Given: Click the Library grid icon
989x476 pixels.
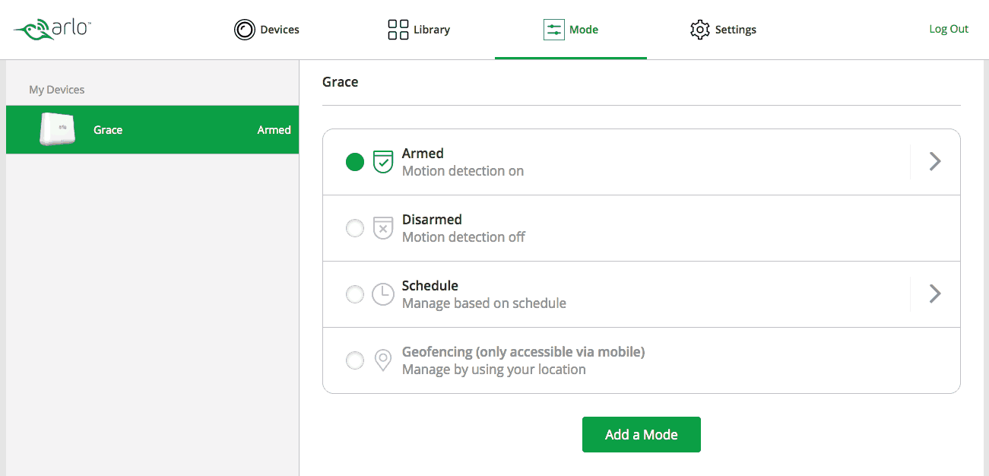Looking at the screenshot, I should tap(398, 30).
